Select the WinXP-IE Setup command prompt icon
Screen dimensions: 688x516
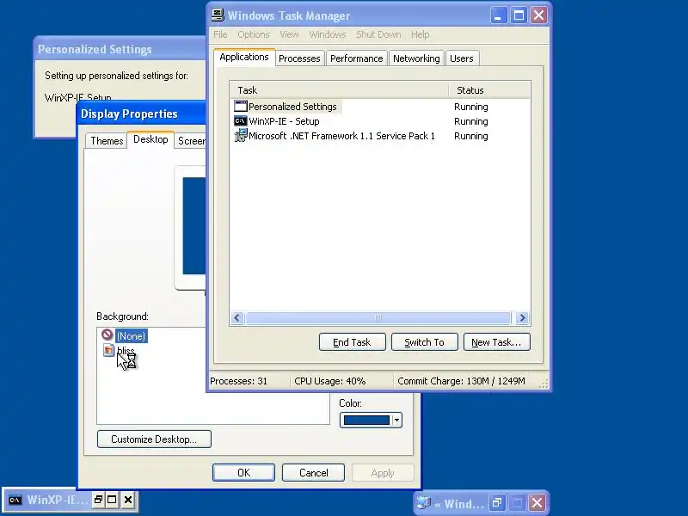(x=241, y=120)
